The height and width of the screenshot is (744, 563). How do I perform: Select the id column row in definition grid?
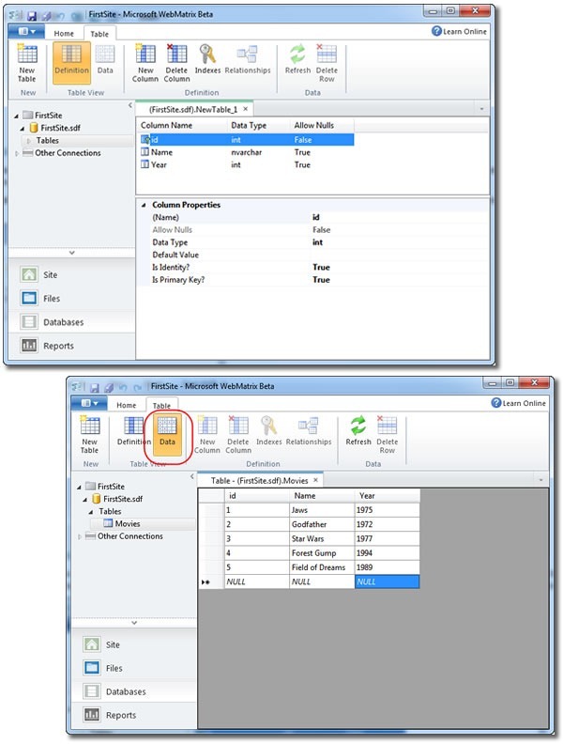(x=245, y=139)
